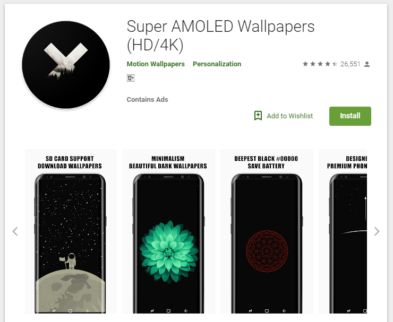The width and height of the screenshot is (393, 322).
Task: Open the red wireframe sphere screenshot
Action: (267, 231)
